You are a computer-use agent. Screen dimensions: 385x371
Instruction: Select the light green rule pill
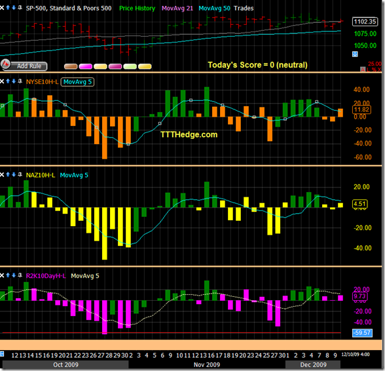pos(130,66)
